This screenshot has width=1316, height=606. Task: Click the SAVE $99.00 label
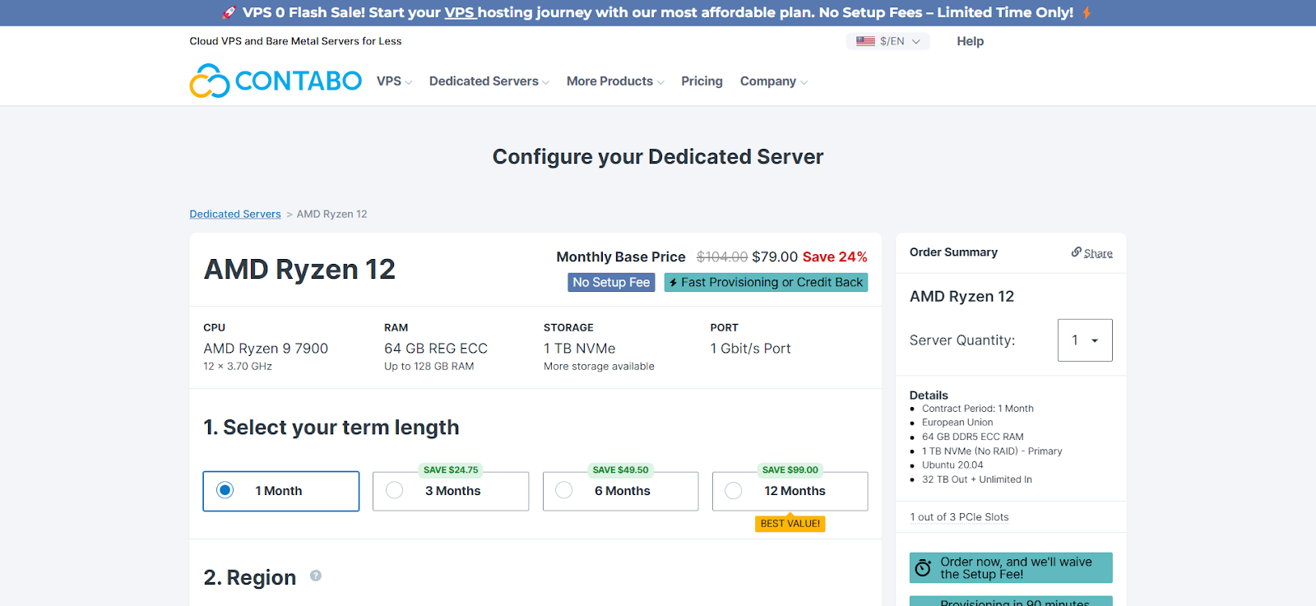pyautogui.click(x=790, y=470)
